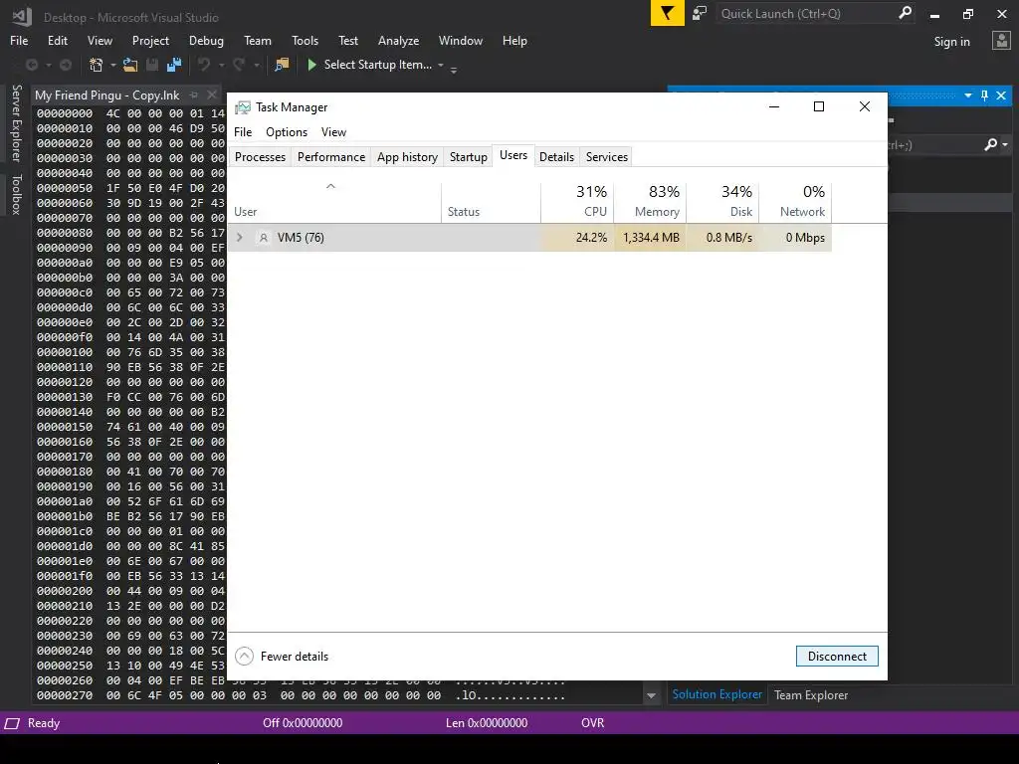1019x764 pixels.
Task: Sort by the Network column header
Action: [x=795, y=202]
